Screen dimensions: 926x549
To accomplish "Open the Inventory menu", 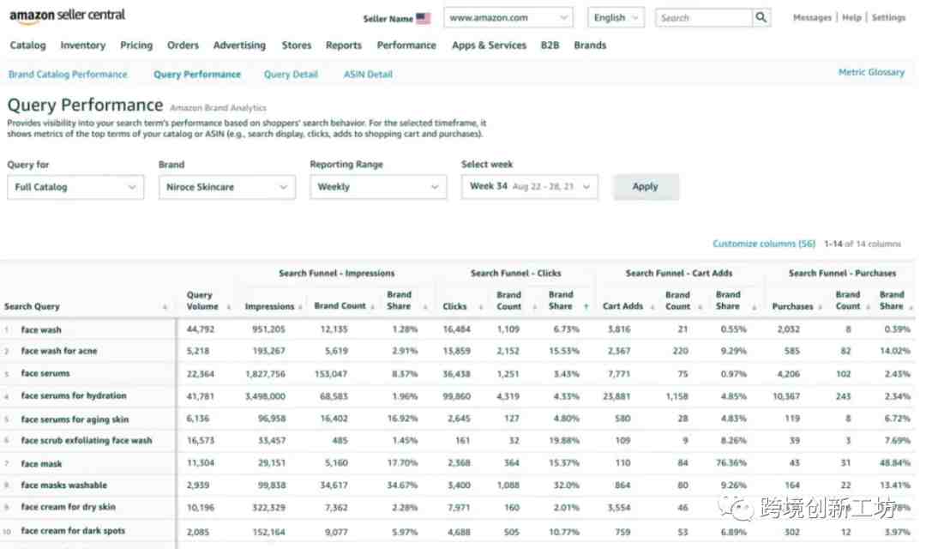I will click(82, 45).
